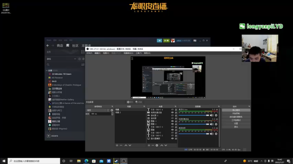Open Microsoft Edge from the taskbar
The height and width of the screenshot is (164, 293).
click(86, 161)
